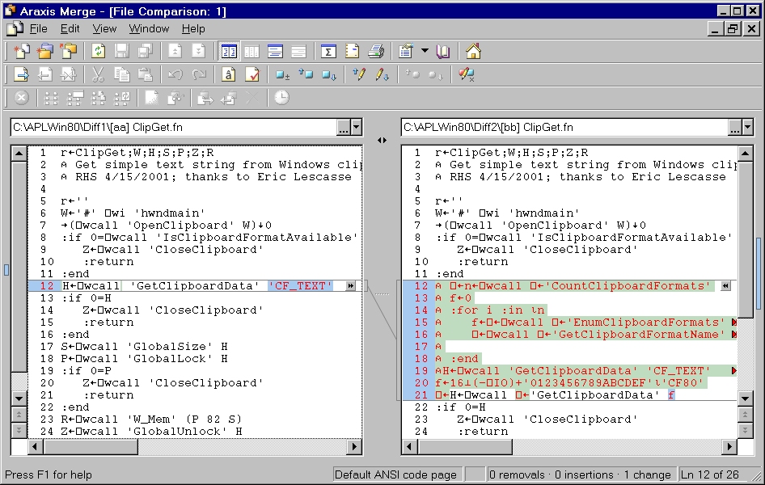
Task: Open the Help menu
Action: [193, 29]
